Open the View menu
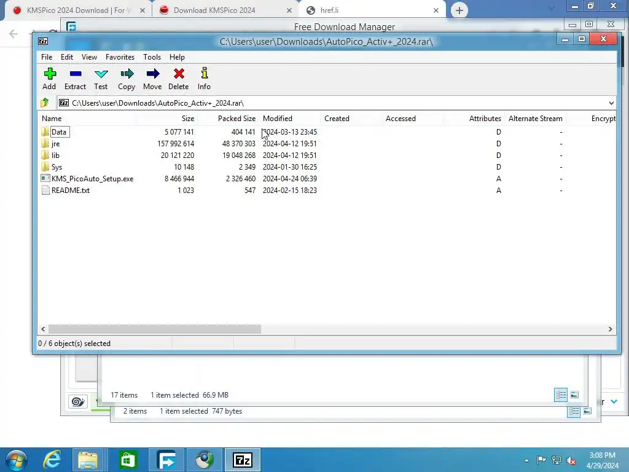The width and height of the screenshot is (629, 472). pyautogui.click(x=89, y=57)
